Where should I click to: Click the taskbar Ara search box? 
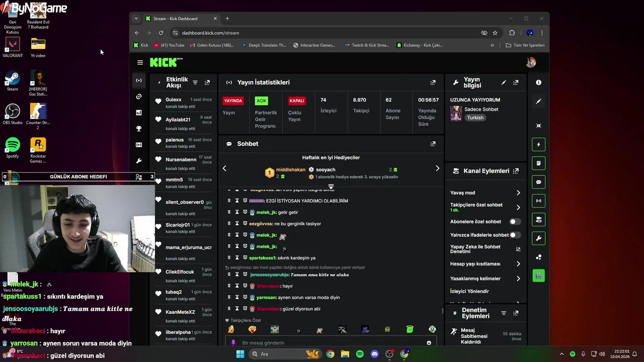coord(285,354)
